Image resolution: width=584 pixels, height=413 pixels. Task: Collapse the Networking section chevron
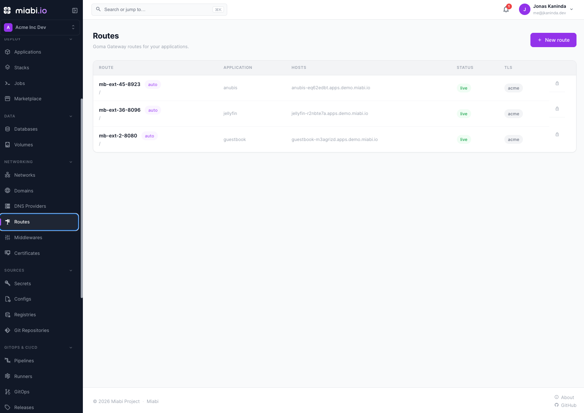click(x=71, y=162)
